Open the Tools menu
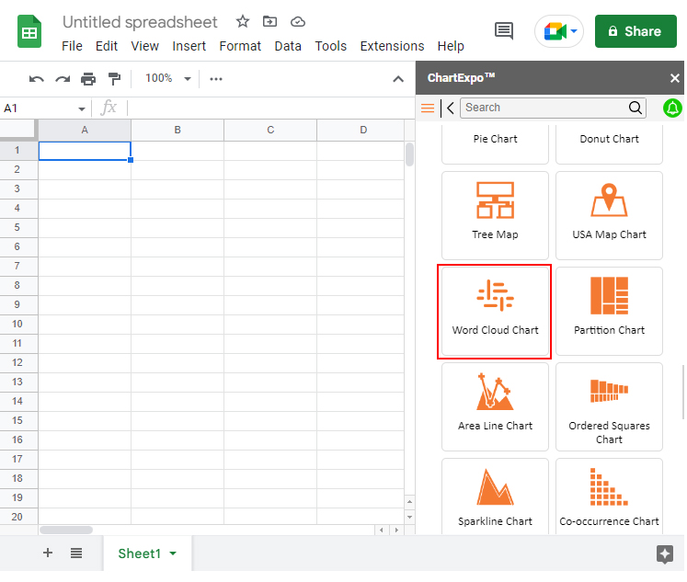Image resolution: width=687 pixels, height=582 pixels. (330, 46)
